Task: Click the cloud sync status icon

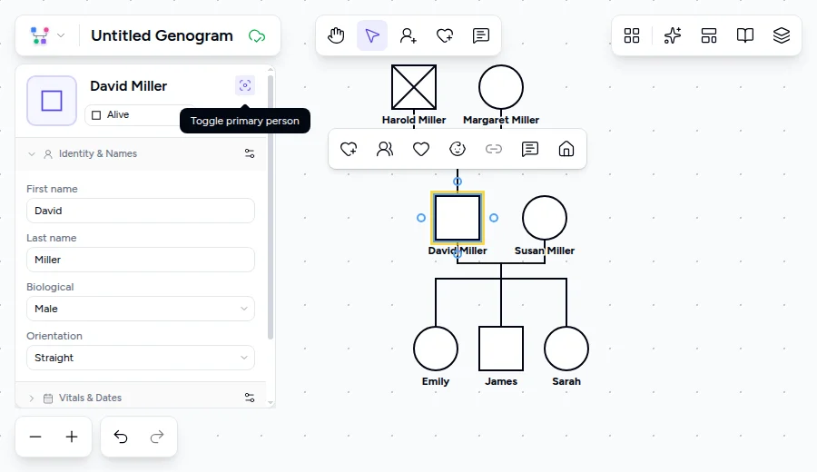Action: [257, 36]
